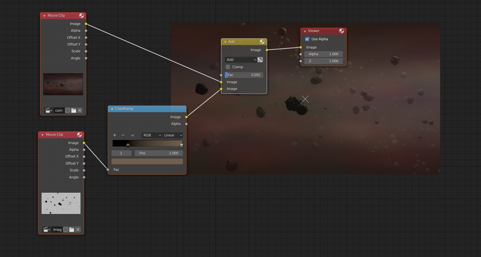Viewport: 481px width, 257px height.
Task: Collapse the bottom Movie Clip node
Action: point(43,135)
